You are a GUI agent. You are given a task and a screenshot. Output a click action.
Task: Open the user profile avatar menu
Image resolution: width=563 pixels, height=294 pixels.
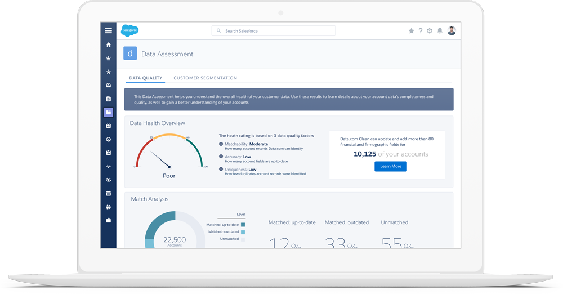452,31
